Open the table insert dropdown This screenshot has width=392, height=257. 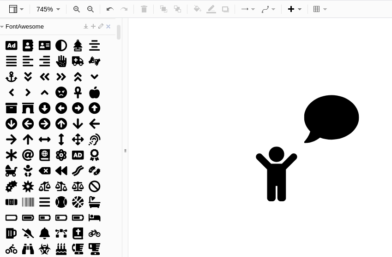320,9
